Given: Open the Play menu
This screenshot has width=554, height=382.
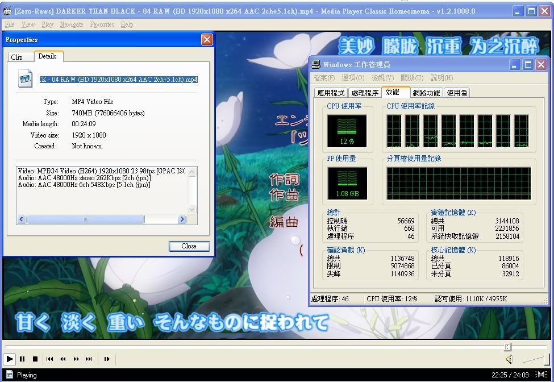Looking at the screenshot, I should point(47,24).
